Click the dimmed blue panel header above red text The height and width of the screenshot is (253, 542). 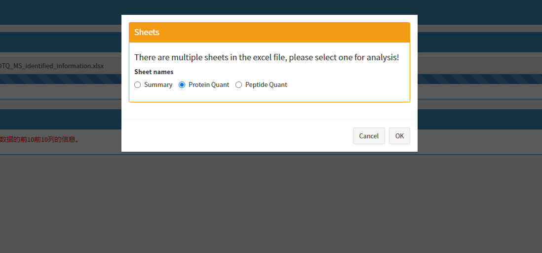(59, 119)
